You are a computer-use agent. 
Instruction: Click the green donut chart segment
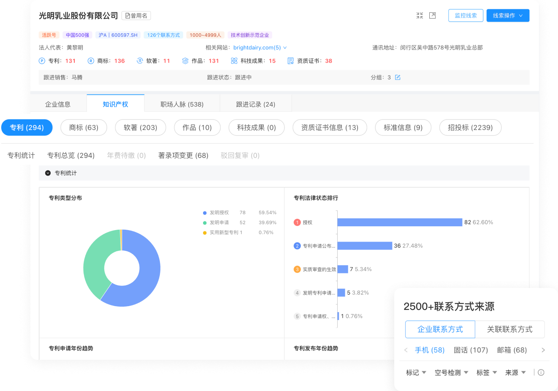[95, 262]
